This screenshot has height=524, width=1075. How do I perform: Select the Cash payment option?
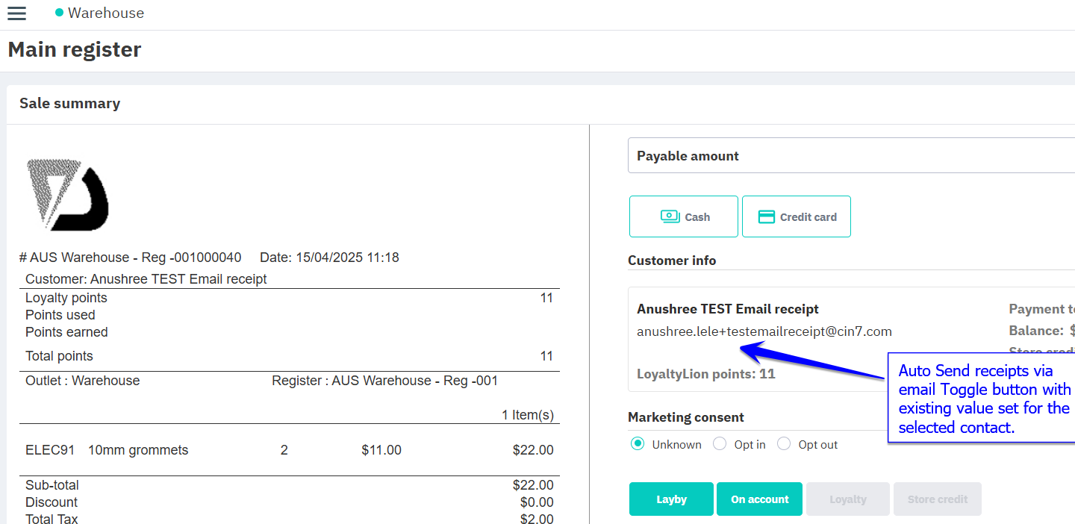[684, 216]
